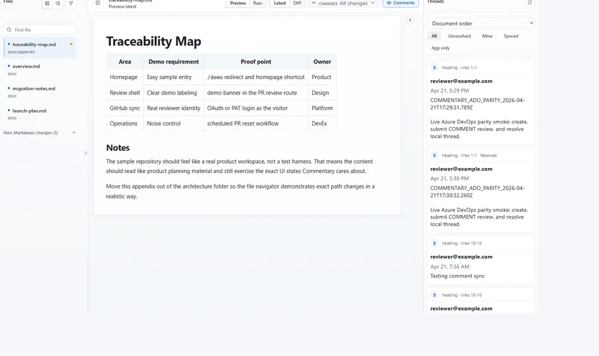The width and height of the screenshot is (599, 356).
Task: Click the Apr 21, 5:30 PM thread timestamp
Action: click(x=449, y=178)
